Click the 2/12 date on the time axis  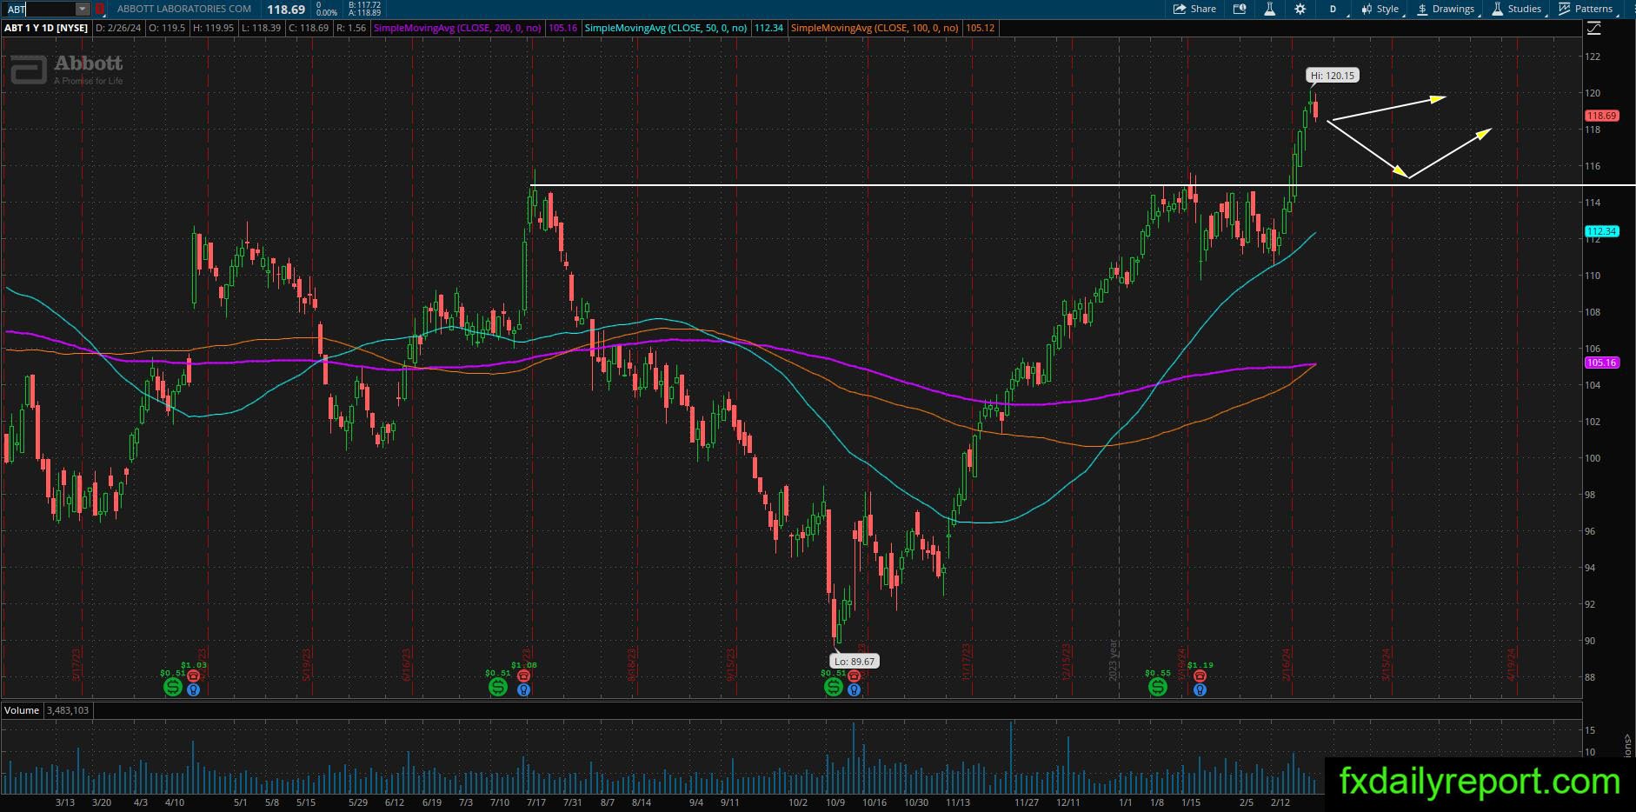pyautogui.click(x=1280, y=802)
